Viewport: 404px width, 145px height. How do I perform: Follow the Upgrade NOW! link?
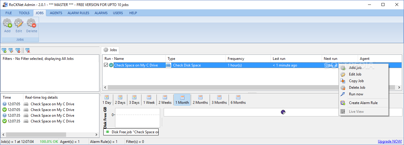[390, 141]
